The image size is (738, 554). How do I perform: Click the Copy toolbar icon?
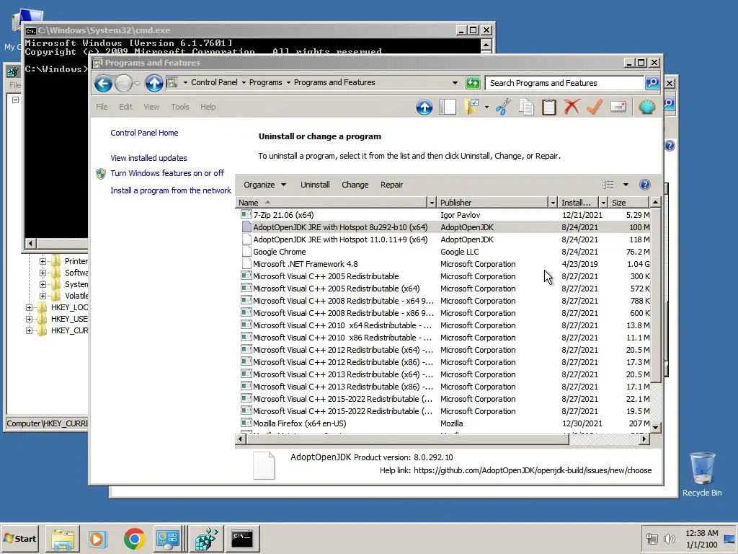(x=526, y=107)
